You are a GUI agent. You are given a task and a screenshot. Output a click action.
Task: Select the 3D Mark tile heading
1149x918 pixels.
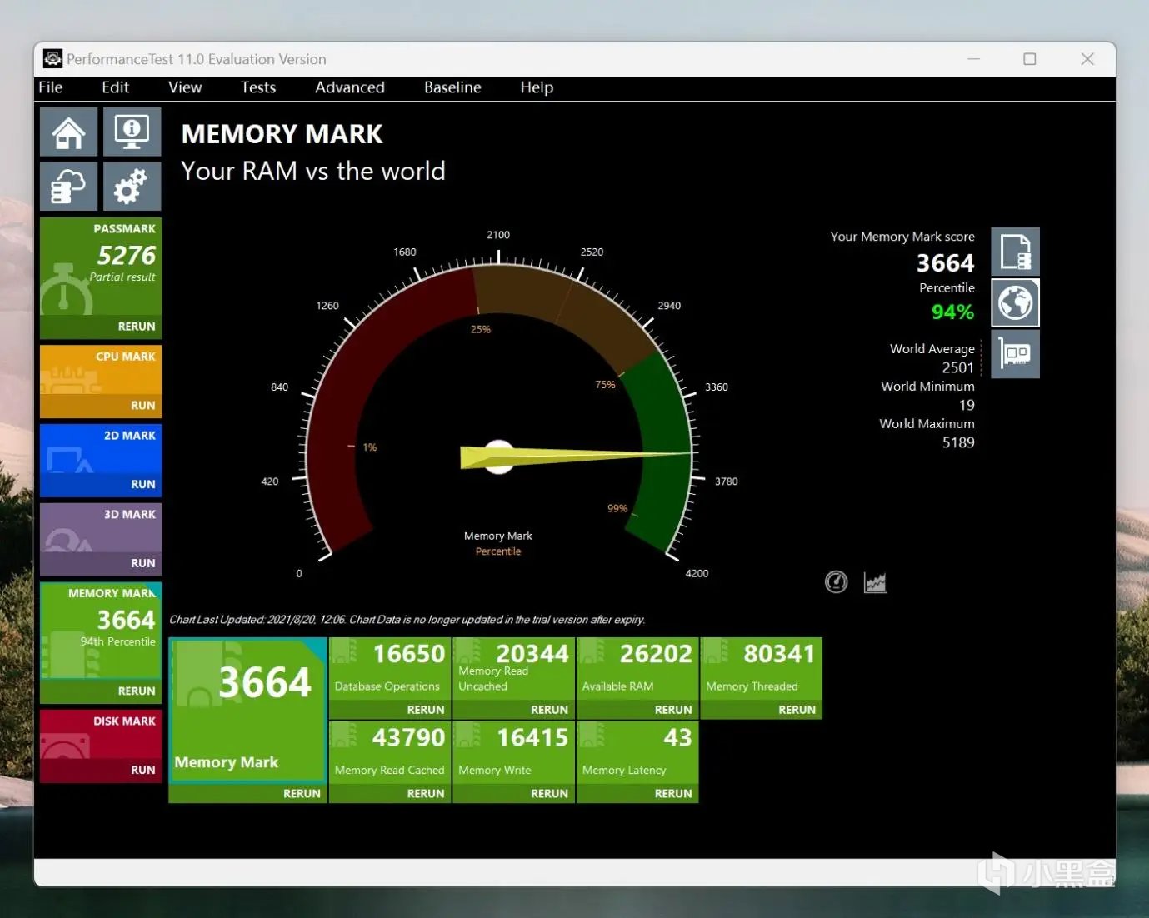[x=130, y=515]
